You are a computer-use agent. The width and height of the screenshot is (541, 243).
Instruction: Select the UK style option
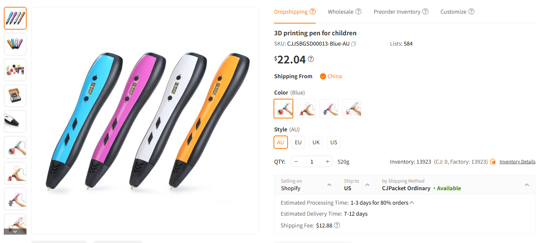coord(316,142)
